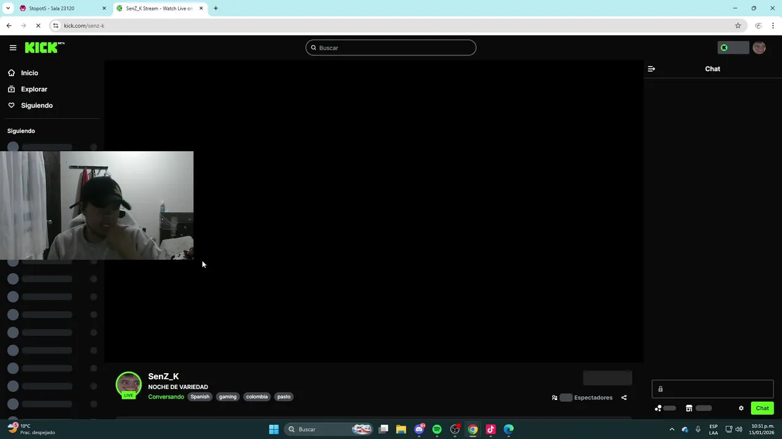Viewport: 782px width, 439px height.
Task: Open TikTok from the taskbar
Action: click(491, 429)
